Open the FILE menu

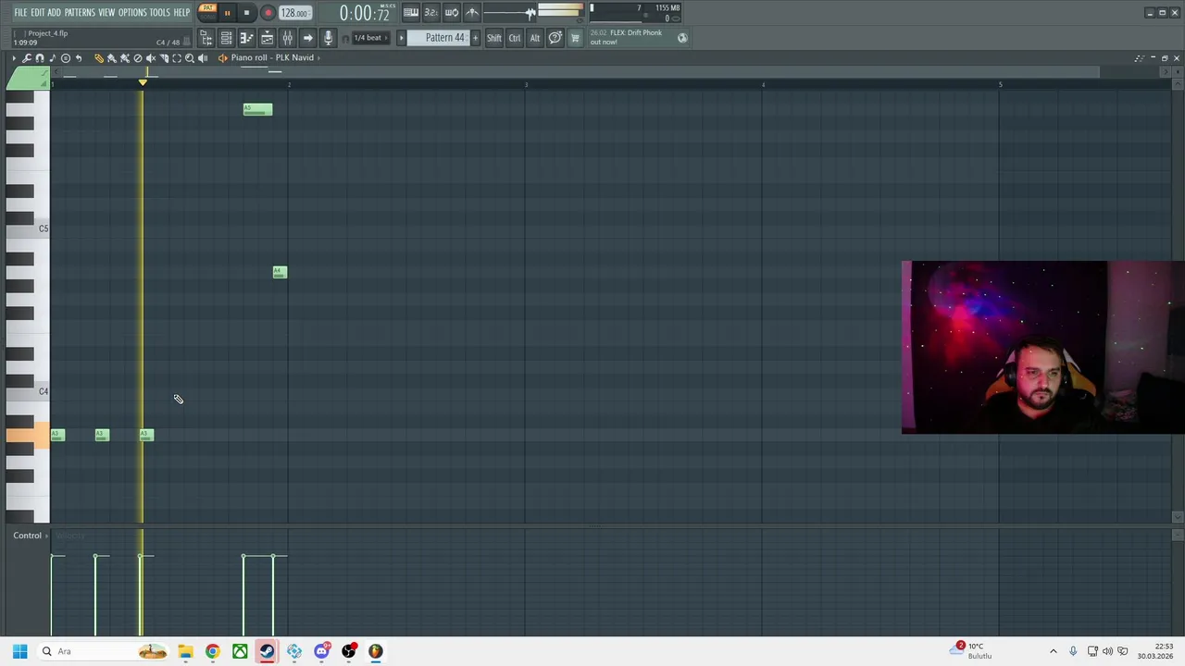[x=20, y=12]
